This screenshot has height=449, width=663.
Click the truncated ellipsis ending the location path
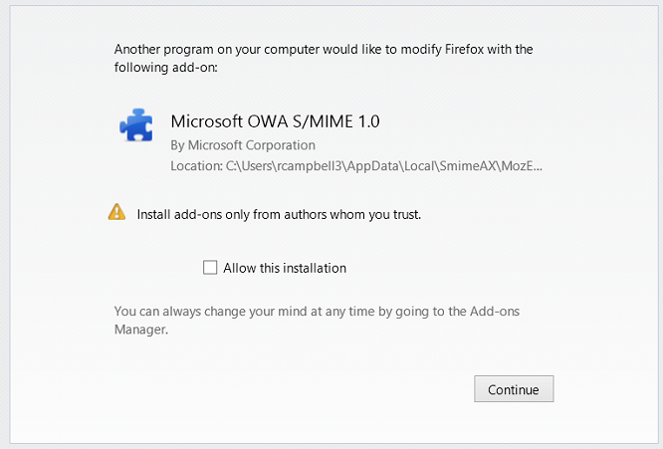(x=537, y=165)
